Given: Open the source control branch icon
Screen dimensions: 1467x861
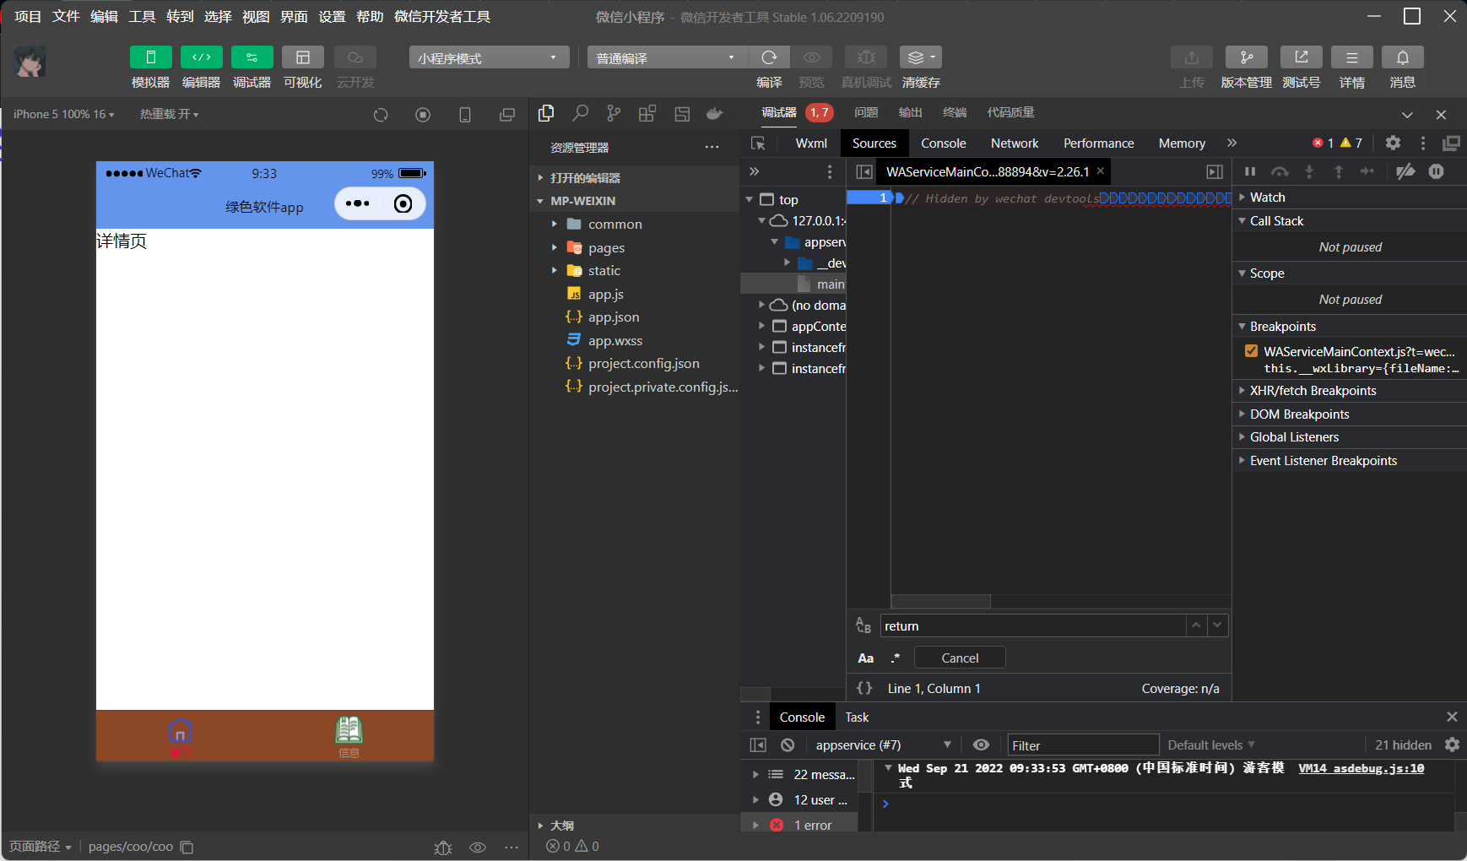Looking at the screenshot, I should click(614, 113).
